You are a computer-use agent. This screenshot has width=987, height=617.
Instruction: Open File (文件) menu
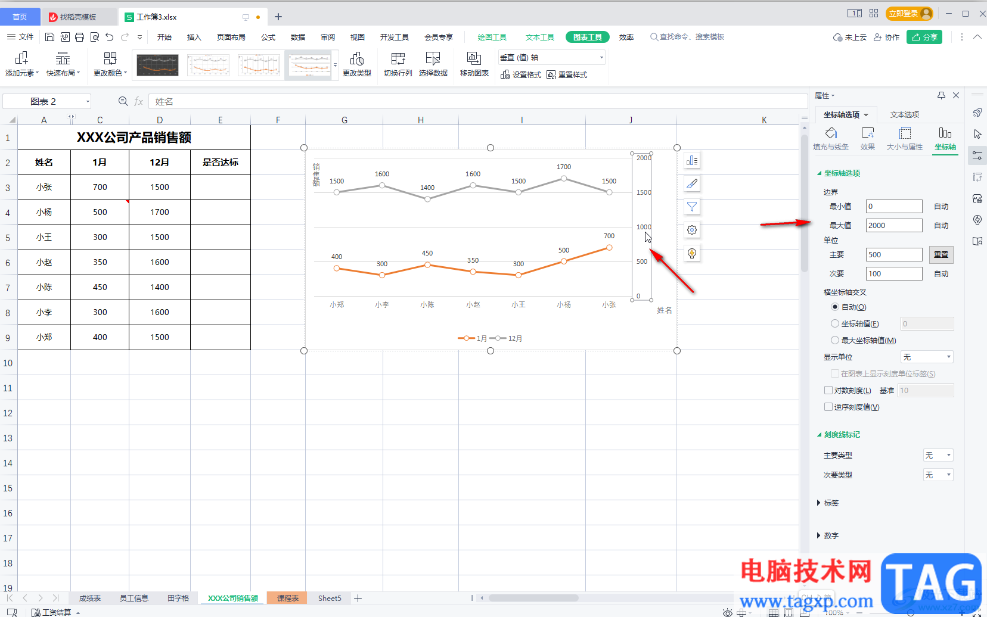click(20, 37)
